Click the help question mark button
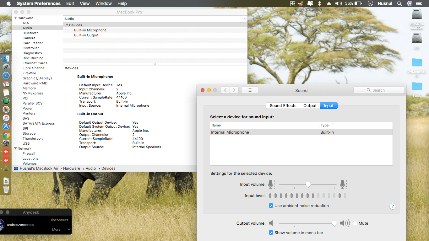 click(393, 206)
